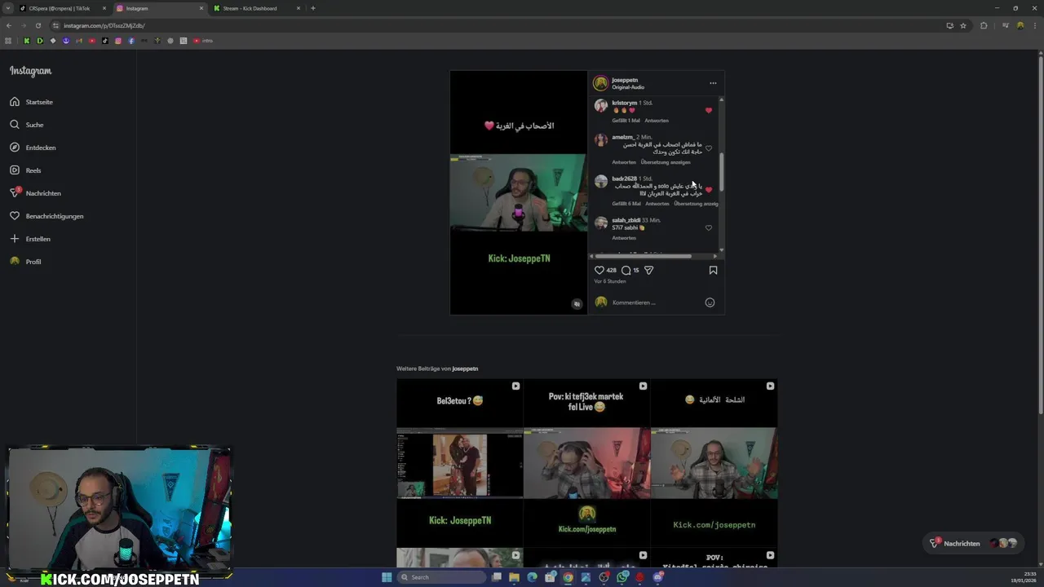The width and height of the screenshot is (1044, 587).
Task: Focus the Kommentieren comment field
Action: [656, 302]
